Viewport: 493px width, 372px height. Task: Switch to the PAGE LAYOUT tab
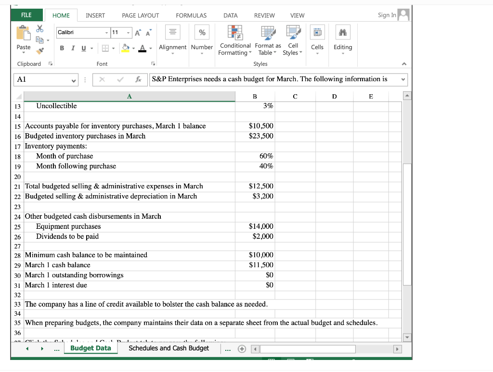point(140,15)
